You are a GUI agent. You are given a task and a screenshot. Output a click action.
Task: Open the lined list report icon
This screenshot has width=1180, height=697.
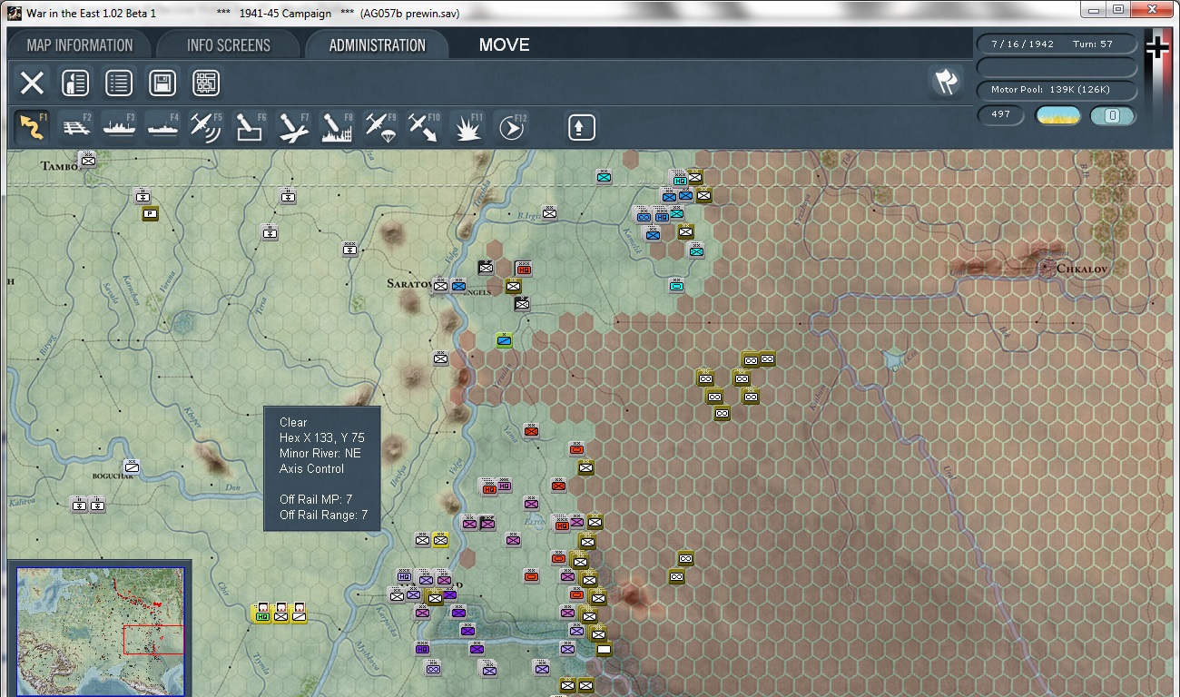click(x=119, y=83)
